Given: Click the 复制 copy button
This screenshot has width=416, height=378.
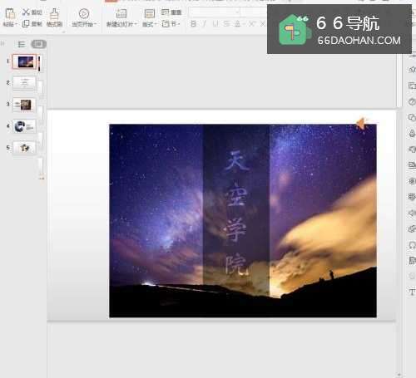Looking at the screenshot, I should coord(32,24).
